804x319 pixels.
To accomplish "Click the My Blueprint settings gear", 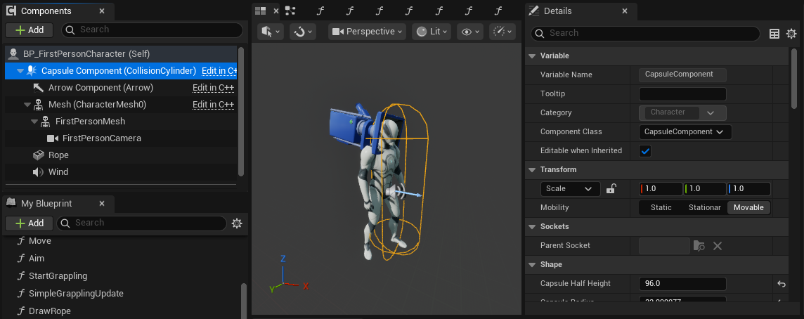I will tap(237, 223).
